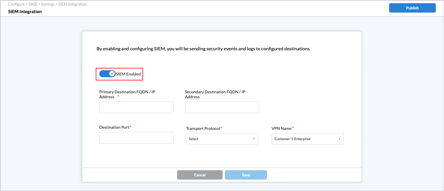Click the SIEM Integration page title
This screenshot has height=191, width=444.
(25, 12)
